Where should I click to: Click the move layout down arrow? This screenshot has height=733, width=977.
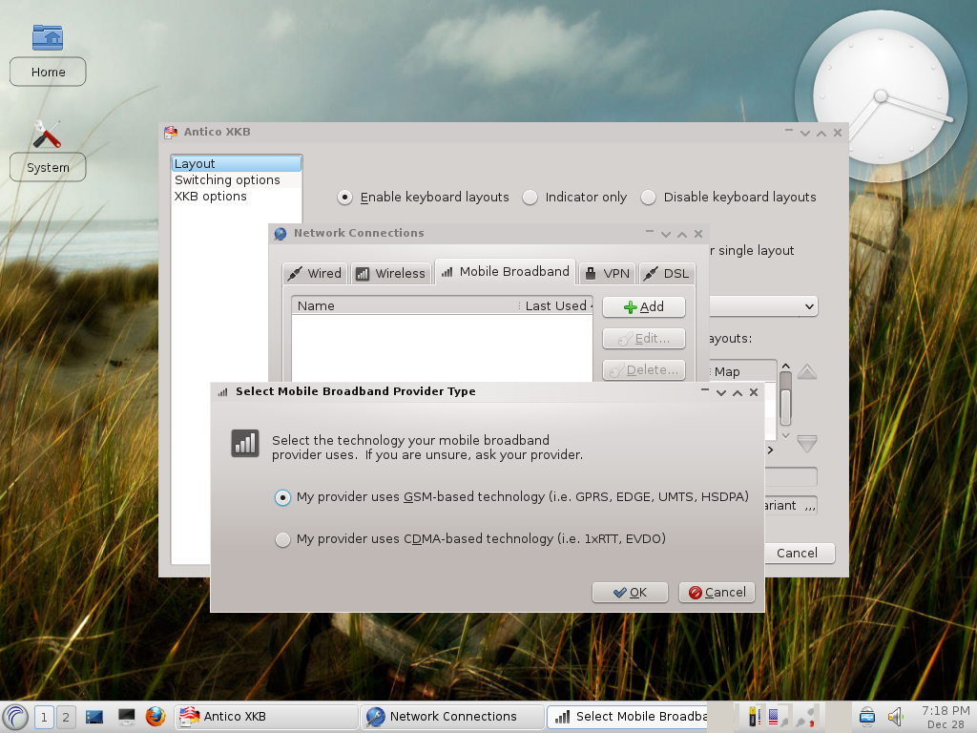point(807,444)
